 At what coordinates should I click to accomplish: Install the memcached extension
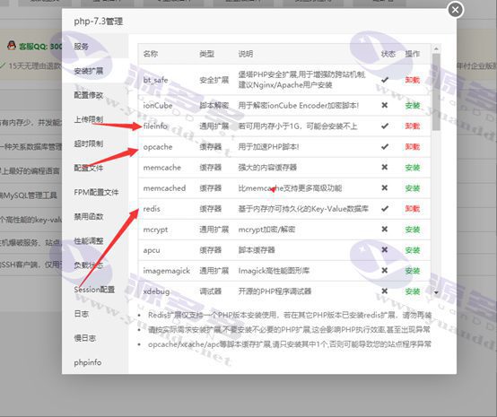point(413,188)
